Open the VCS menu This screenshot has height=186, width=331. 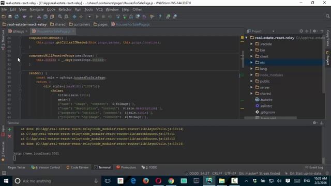(99, 9)
